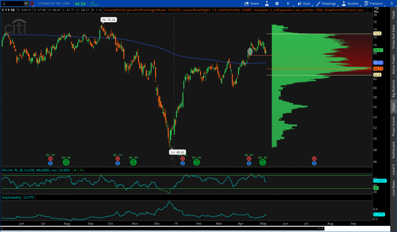Open the D timeframe selector
The width and height of the screenshot is (397, 232).
(288, 4)
